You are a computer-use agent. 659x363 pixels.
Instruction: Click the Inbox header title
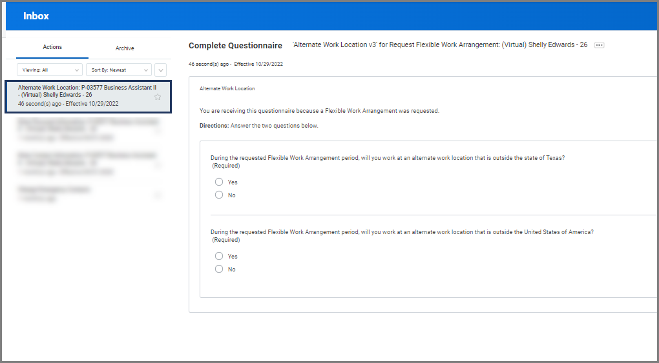tap(36, 16)
